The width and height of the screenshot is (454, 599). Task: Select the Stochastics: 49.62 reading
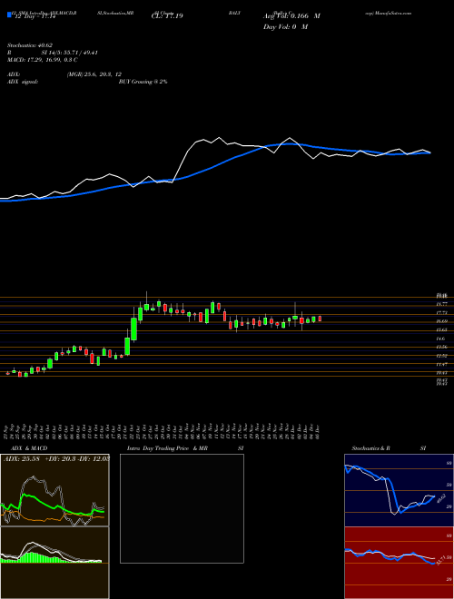[29, 44]
